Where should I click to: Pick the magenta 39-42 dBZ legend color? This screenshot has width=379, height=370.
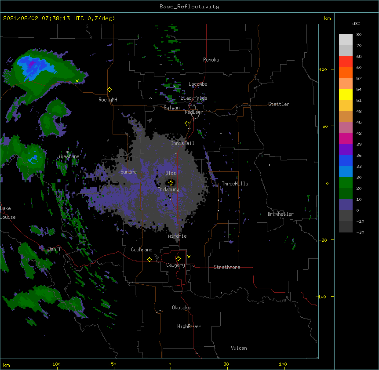click(x=346, y=139)
